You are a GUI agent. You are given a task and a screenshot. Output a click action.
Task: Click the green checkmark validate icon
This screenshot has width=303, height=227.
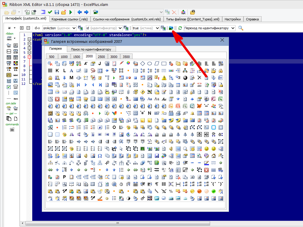pos(50,12)
